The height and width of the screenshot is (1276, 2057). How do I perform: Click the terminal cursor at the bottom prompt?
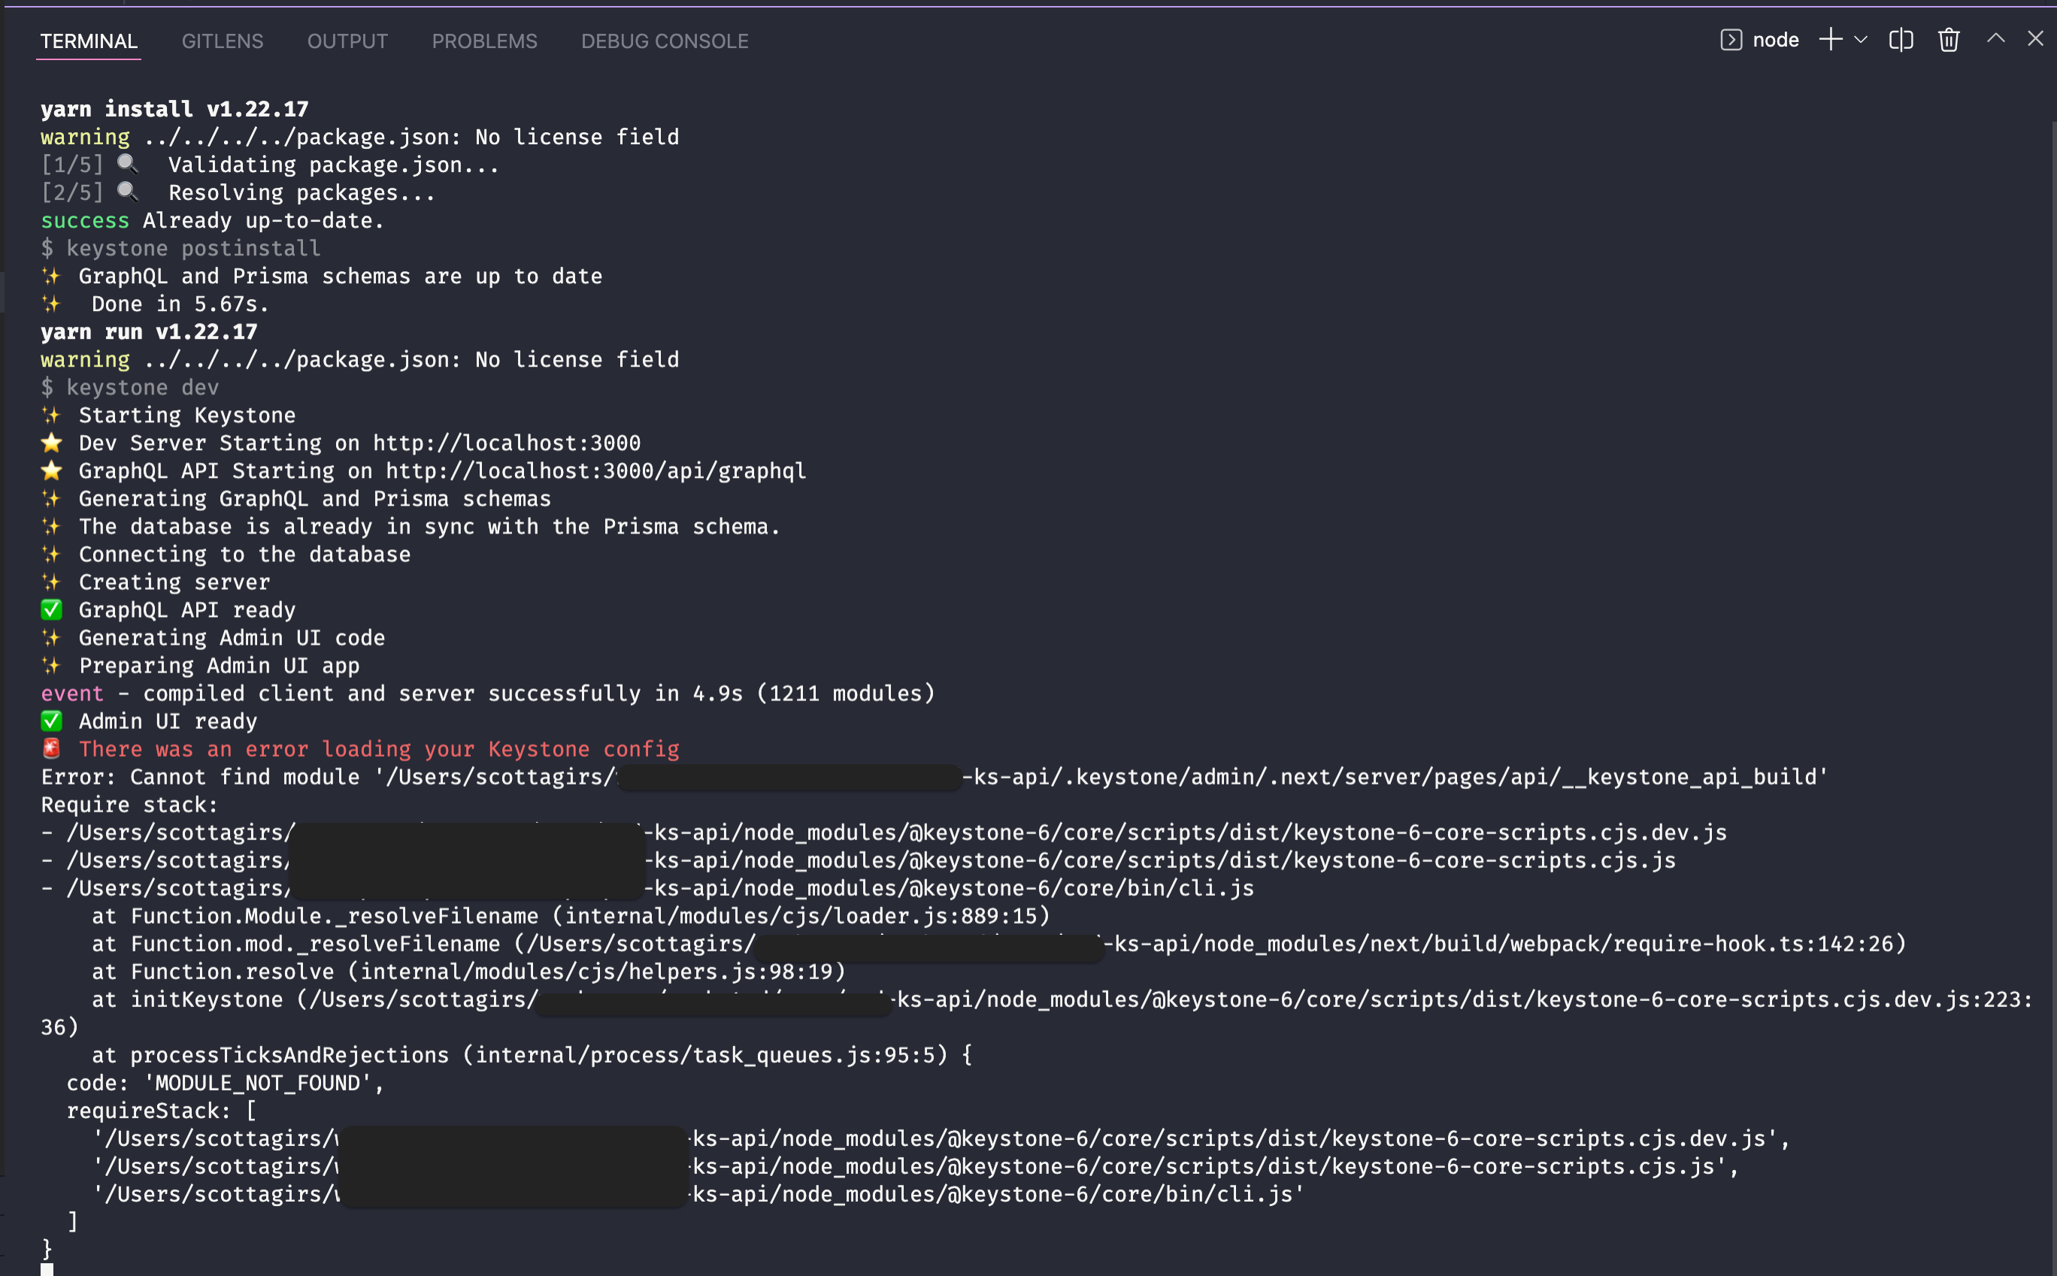point(48,1269)
